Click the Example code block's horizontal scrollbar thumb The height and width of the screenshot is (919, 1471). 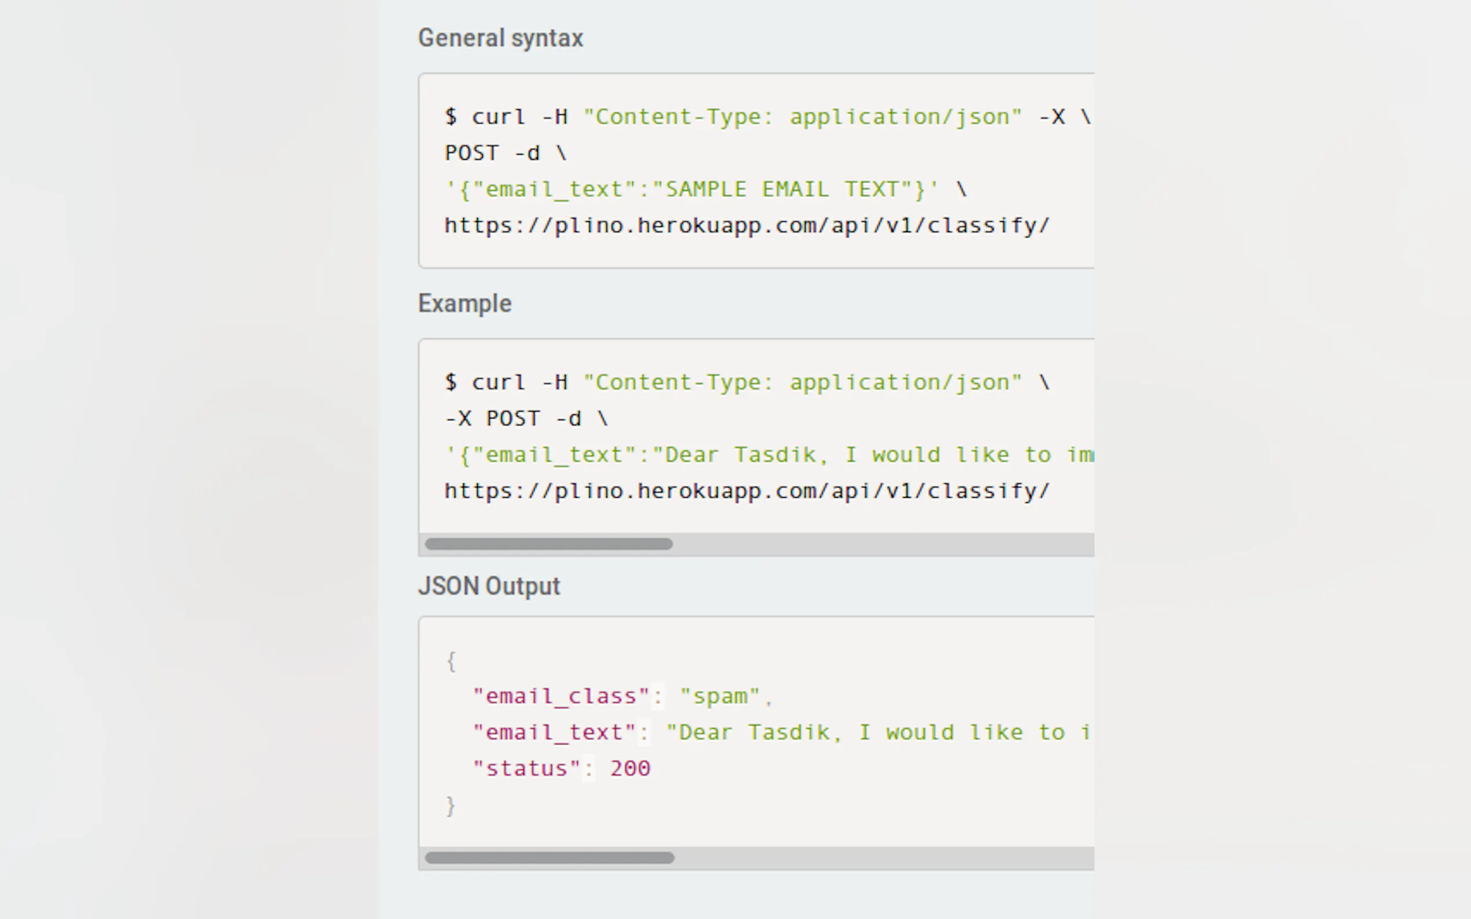point(548,544)
